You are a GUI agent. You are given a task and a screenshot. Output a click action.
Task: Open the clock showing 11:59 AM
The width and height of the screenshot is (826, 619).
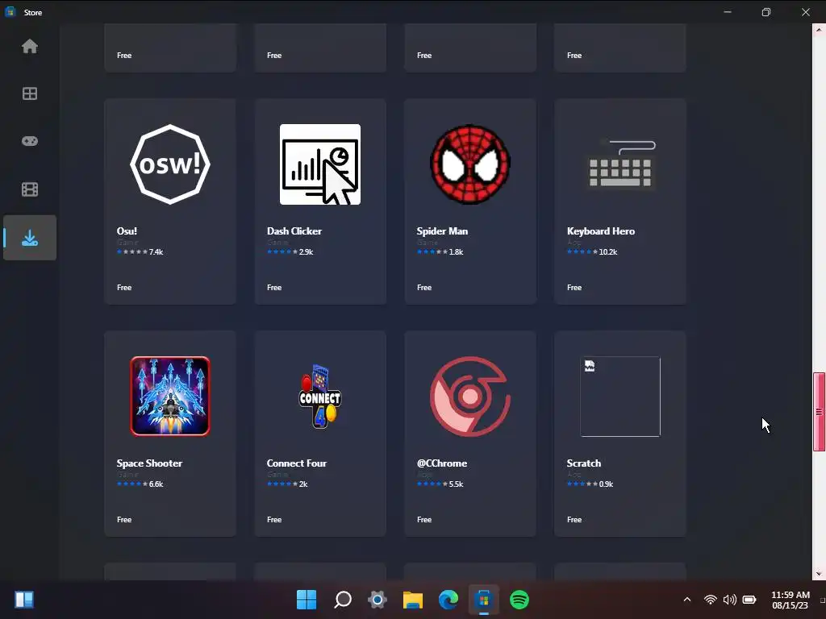(791, 600)
